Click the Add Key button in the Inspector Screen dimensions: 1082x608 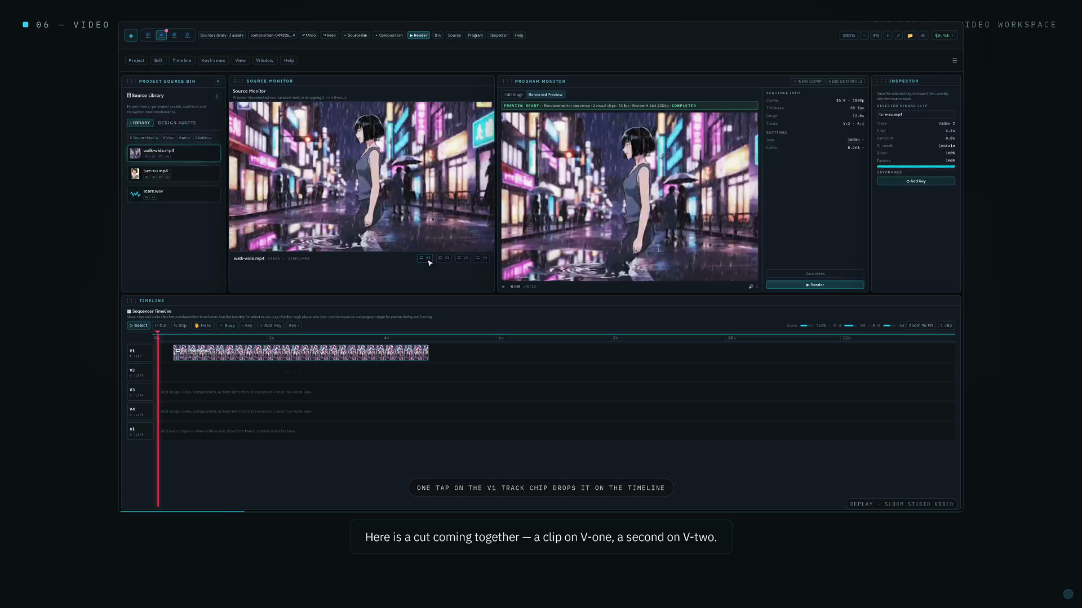916,181
